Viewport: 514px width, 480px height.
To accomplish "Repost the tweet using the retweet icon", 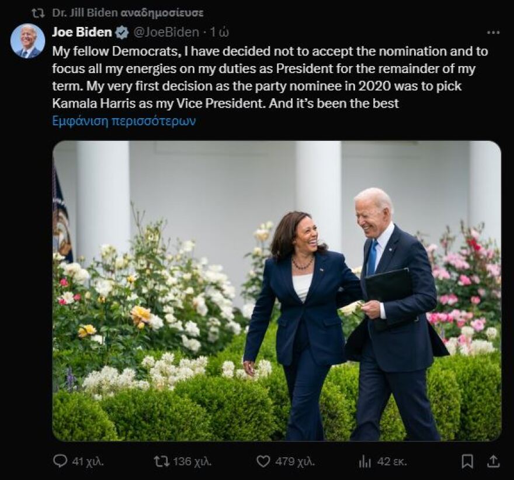I will [161, 461].
